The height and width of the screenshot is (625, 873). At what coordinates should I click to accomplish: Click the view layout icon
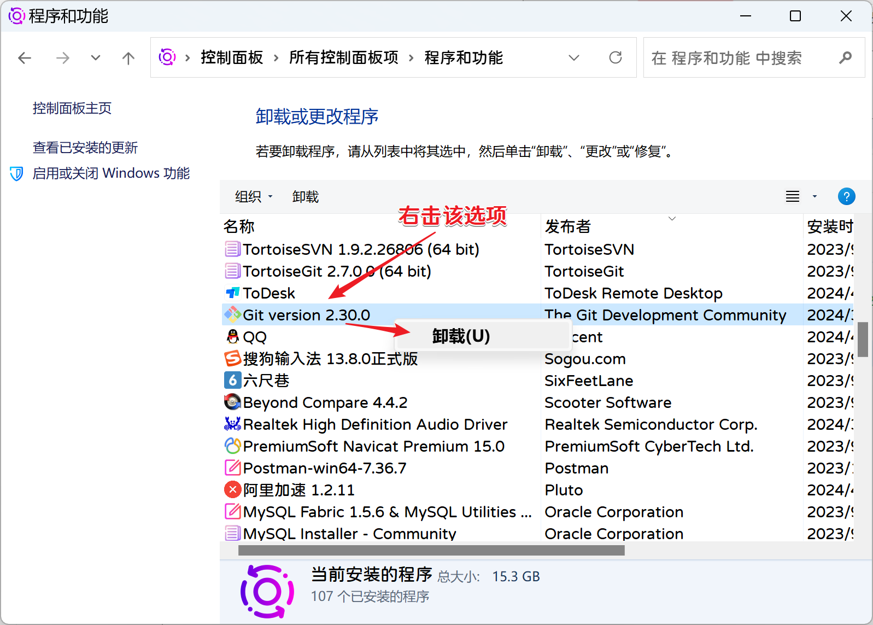click(793, 196)
